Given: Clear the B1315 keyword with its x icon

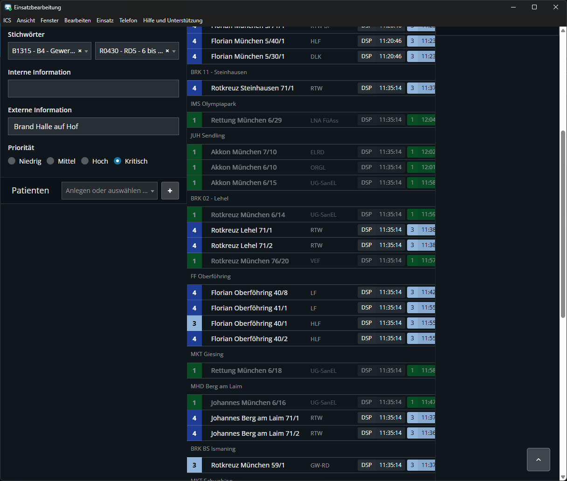Looking at the screenshot, I should [80, 51].
